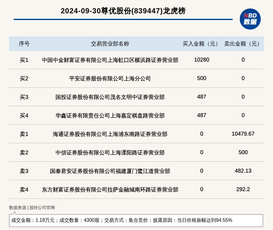Image resolution: width=273 pixels, height=230 pixels.
Task: Click 国泰君安证券 福建厦门鹭江道营业部
Action: (x=110, y=171)
